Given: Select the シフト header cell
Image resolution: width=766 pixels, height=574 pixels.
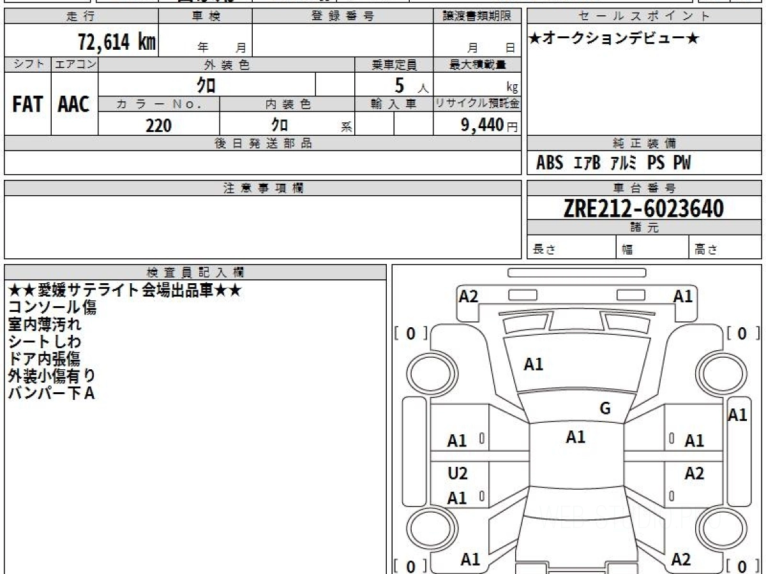Looking at the screenshot, I should click(x=27, y=64).
